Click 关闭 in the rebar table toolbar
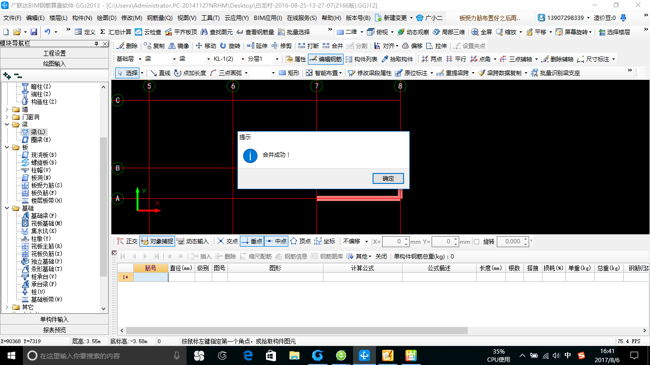 tap(381, 256)
